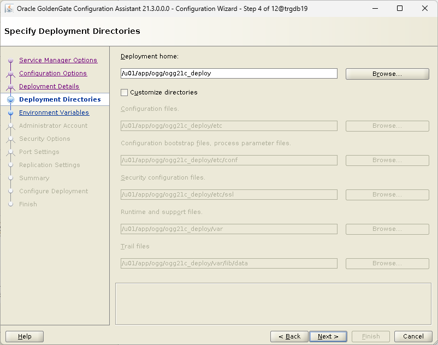Image resolution: width=438 pixels, height=345 pixels.
Task: Click the Replication Settings step label
Action: point(50,165)
